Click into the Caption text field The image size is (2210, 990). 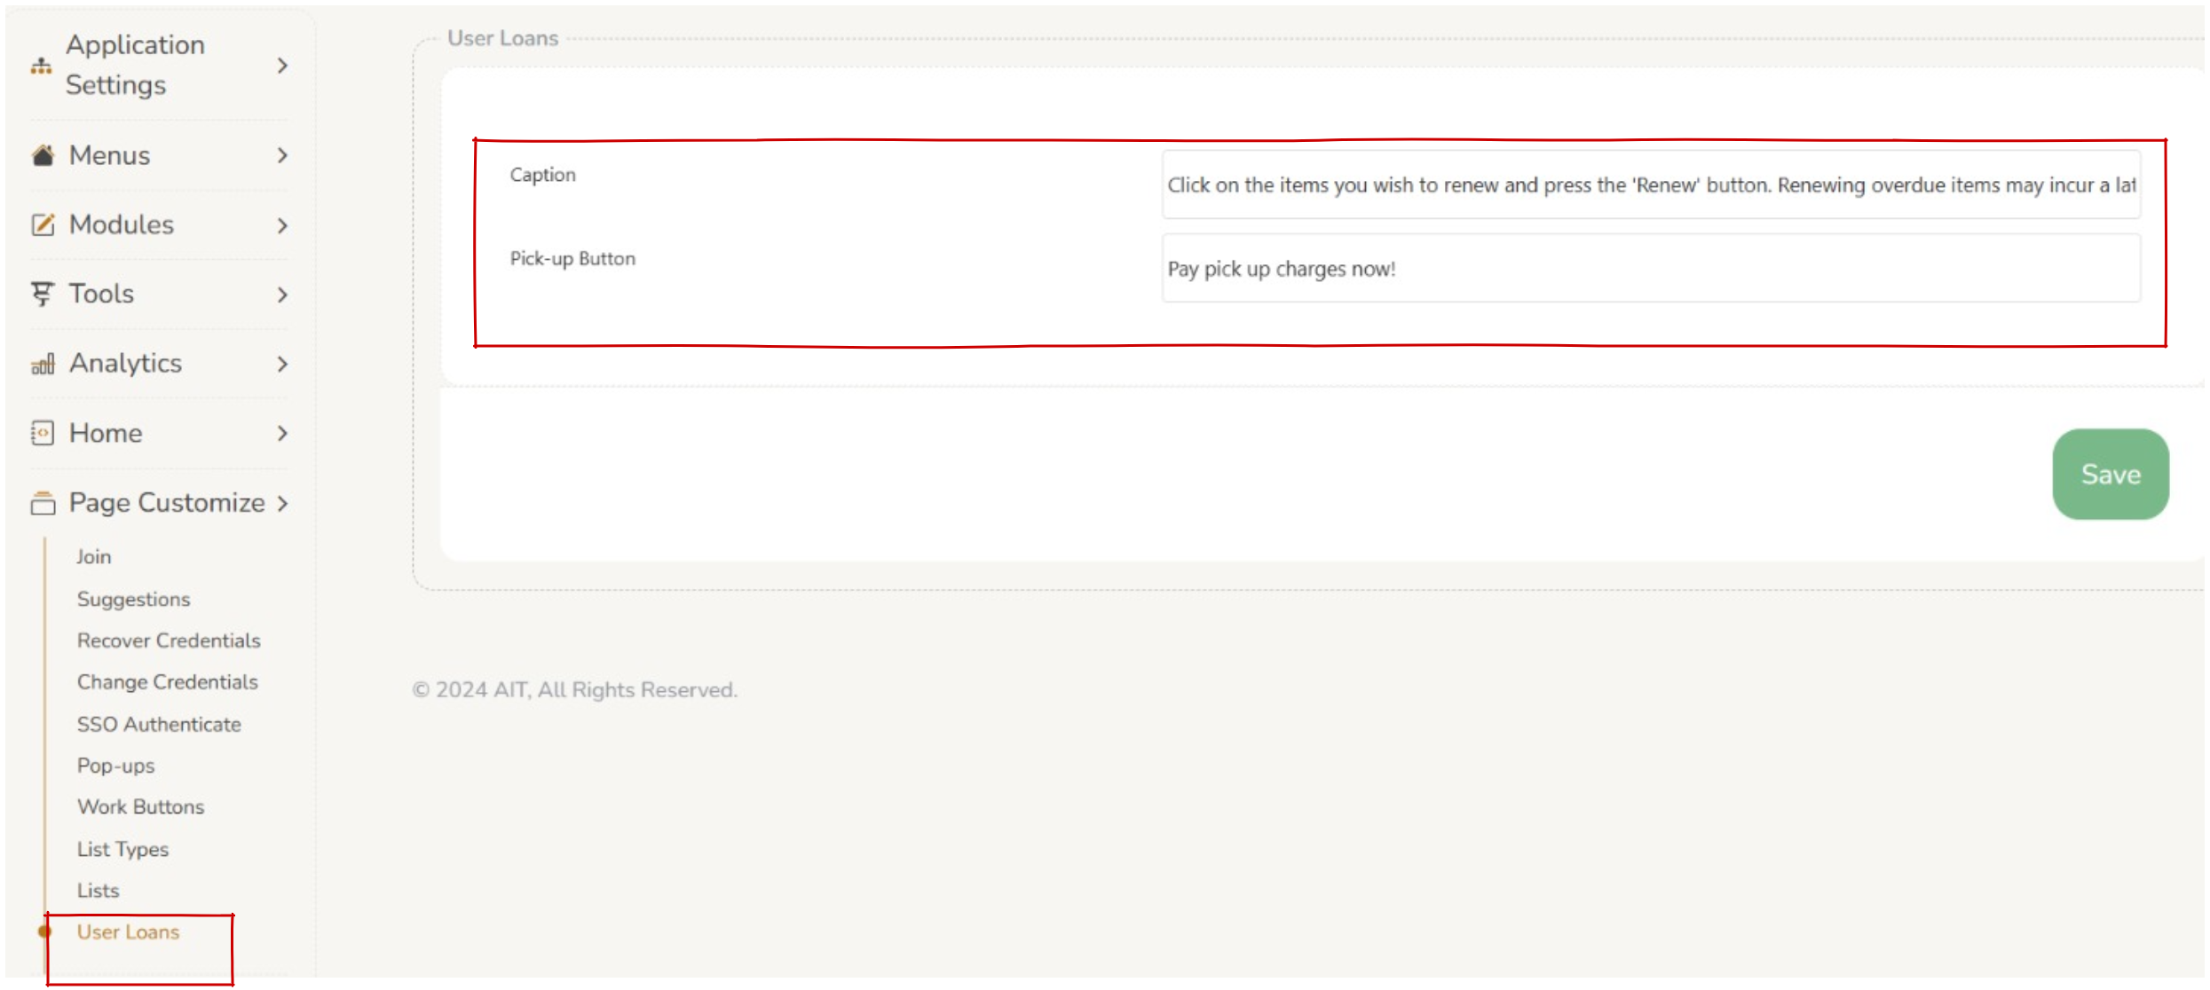pos(1651,185)
